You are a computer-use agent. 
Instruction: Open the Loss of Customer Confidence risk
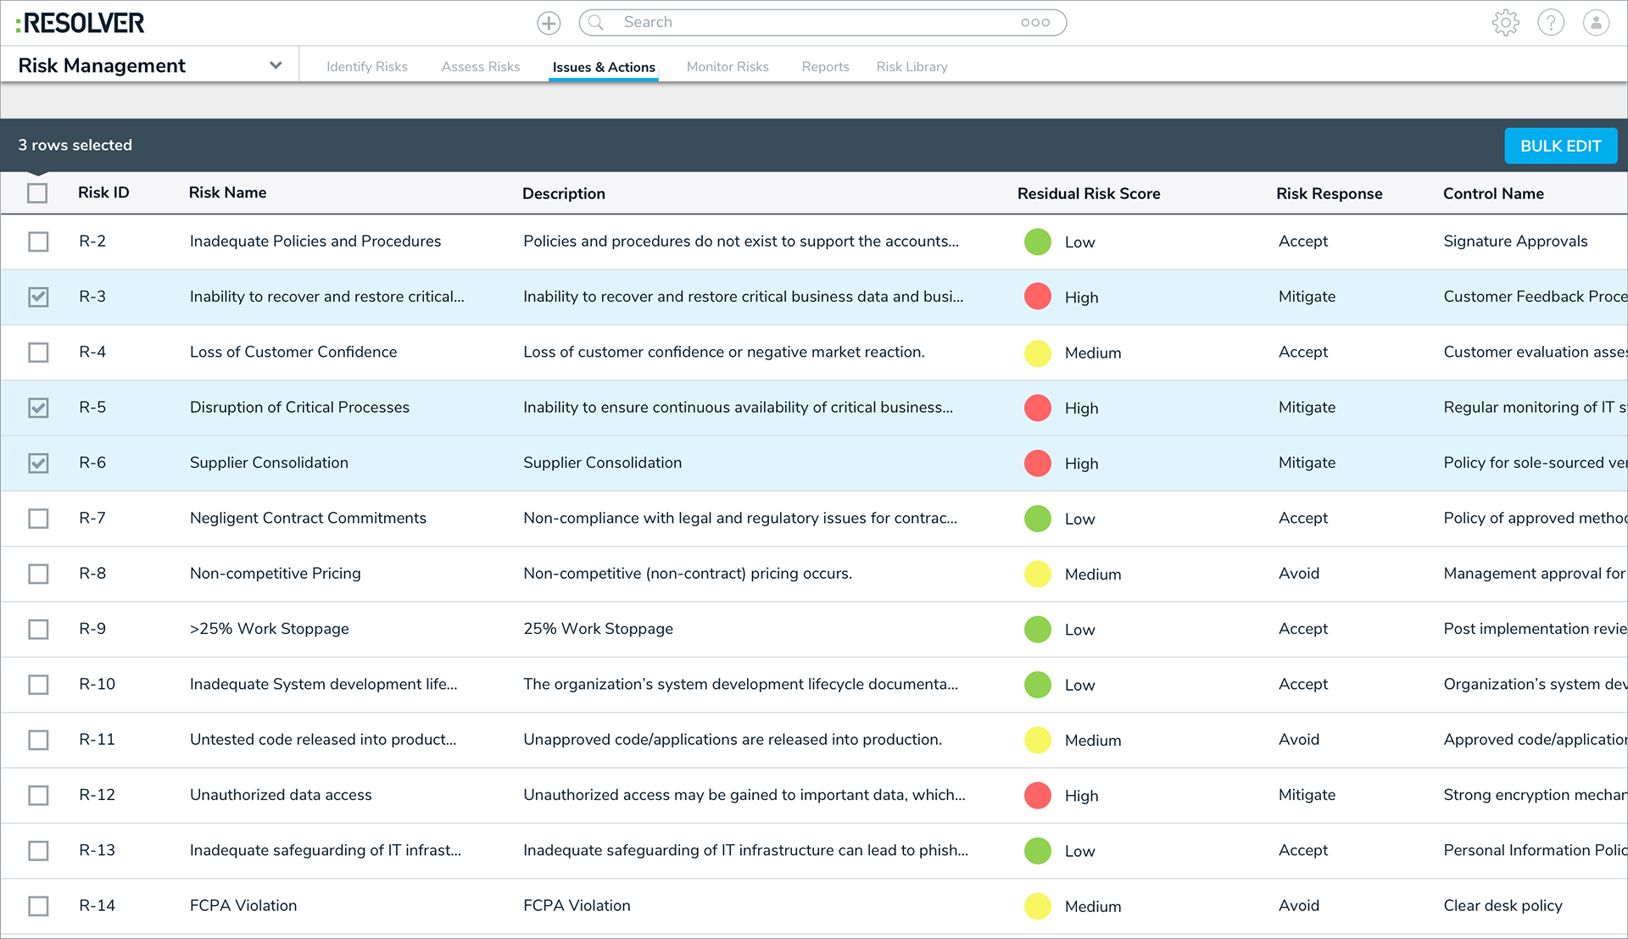pyautogui.click(x=293, y=352)
